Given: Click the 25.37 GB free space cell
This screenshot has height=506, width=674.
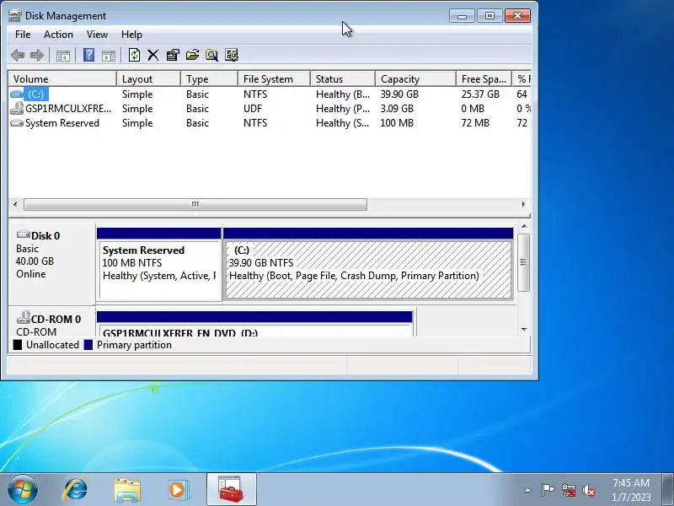Looking at the screenshot, I should click(480, 94).
